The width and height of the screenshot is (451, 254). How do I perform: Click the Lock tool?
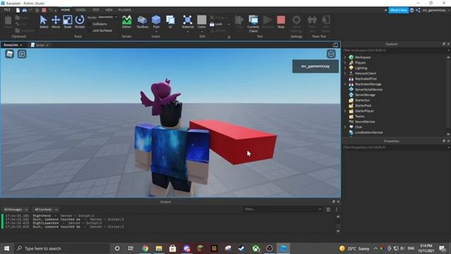tap(216, 24)
